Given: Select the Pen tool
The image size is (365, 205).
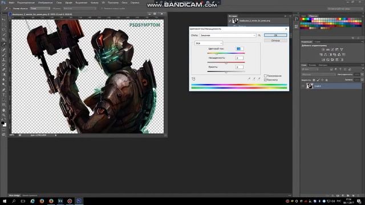Looking at the screenshot, I should pos(3,90).
